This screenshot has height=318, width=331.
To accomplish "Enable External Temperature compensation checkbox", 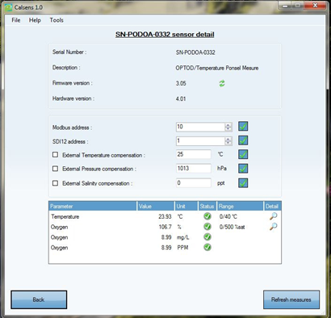I will (x=55, y=155).
